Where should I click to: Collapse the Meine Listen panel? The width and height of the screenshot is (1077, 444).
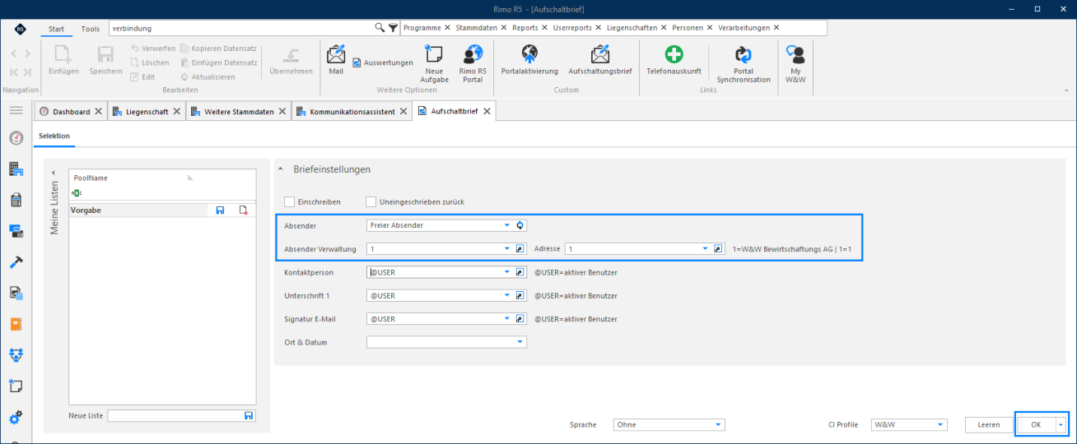coord(54,172)
